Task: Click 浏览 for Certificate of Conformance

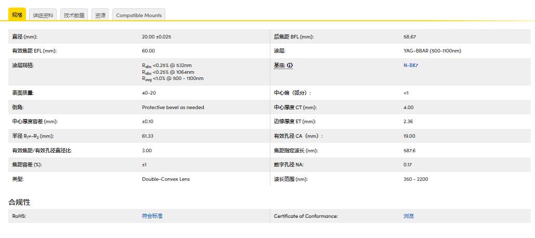Action: 409,216
